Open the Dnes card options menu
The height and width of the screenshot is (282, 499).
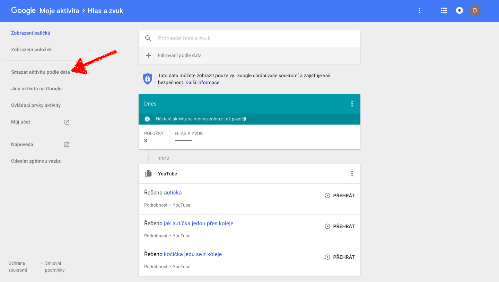(x=352, y=104)
